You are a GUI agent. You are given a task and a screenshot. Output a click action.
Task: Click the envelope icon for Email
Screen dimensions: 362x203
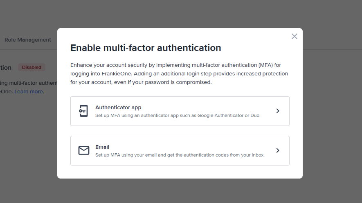pos(83,150)
